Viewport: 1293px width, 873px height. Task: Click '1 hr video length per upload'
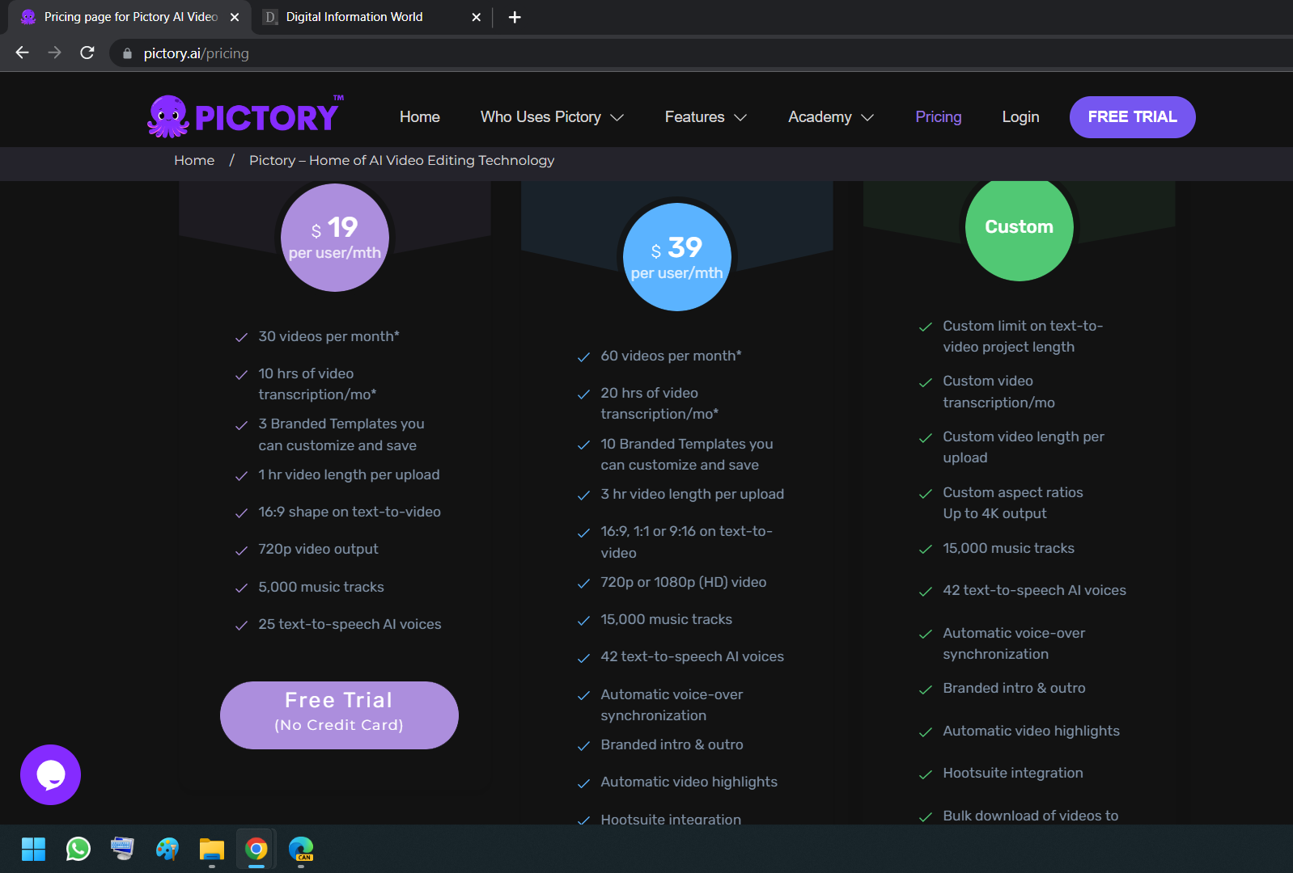(x=349, y=474)
